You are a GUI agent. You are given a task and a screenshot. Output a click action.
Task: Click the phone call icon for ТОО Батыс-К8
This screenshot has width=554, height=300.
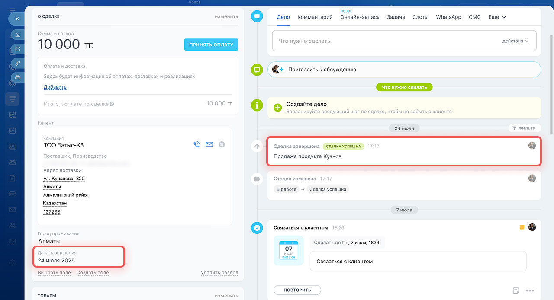196,145
